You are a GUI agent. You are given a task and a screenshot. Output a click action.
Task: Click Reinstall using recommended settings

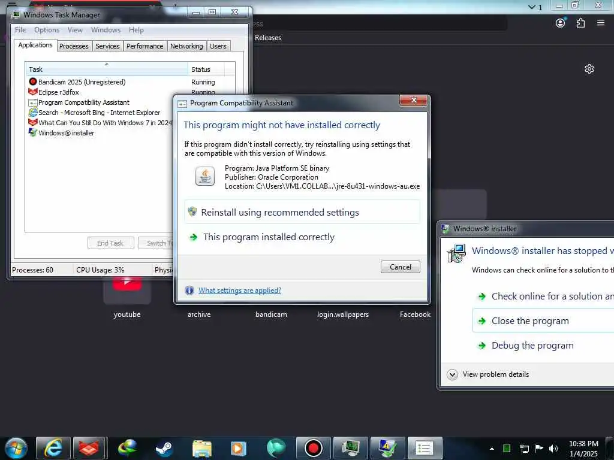click(302, 212)
